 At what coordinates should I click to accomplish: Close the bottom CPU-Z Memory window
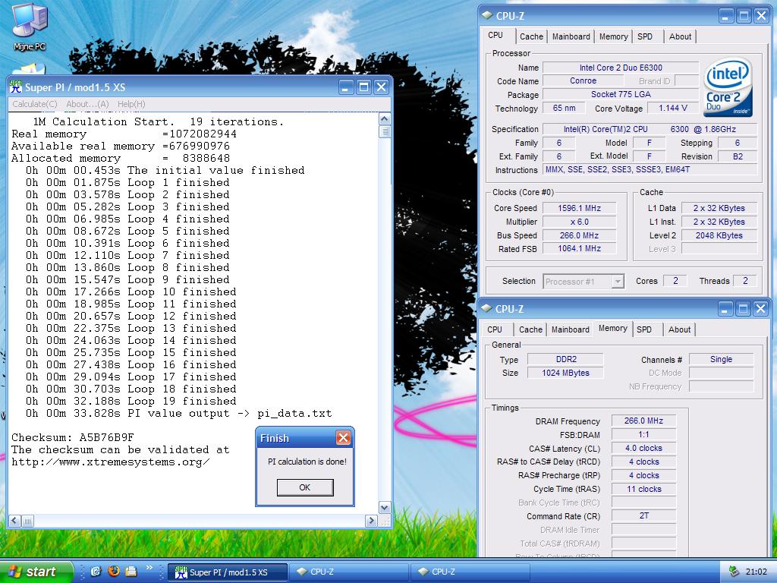(760, 309)
